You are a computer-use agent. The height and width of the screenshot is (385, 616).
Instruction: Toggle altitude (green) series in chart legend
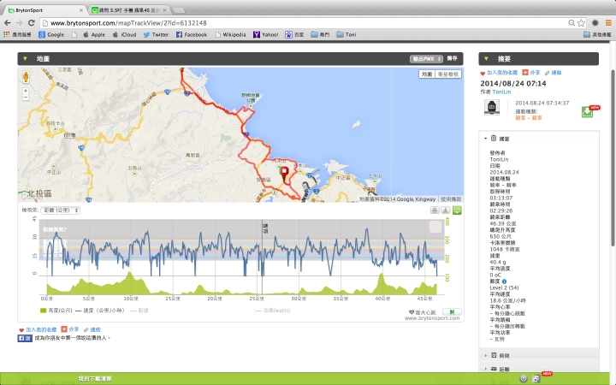click(x=56, y=311)
